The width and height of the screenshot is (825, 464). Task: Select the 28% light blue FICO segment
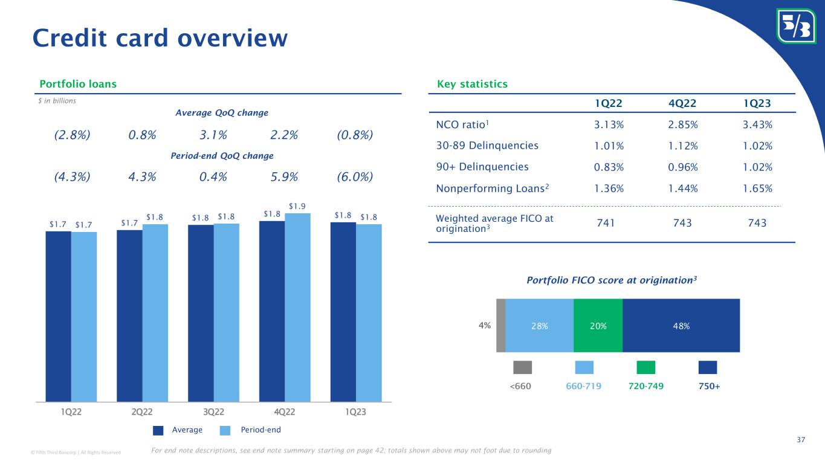coord(539,325)
